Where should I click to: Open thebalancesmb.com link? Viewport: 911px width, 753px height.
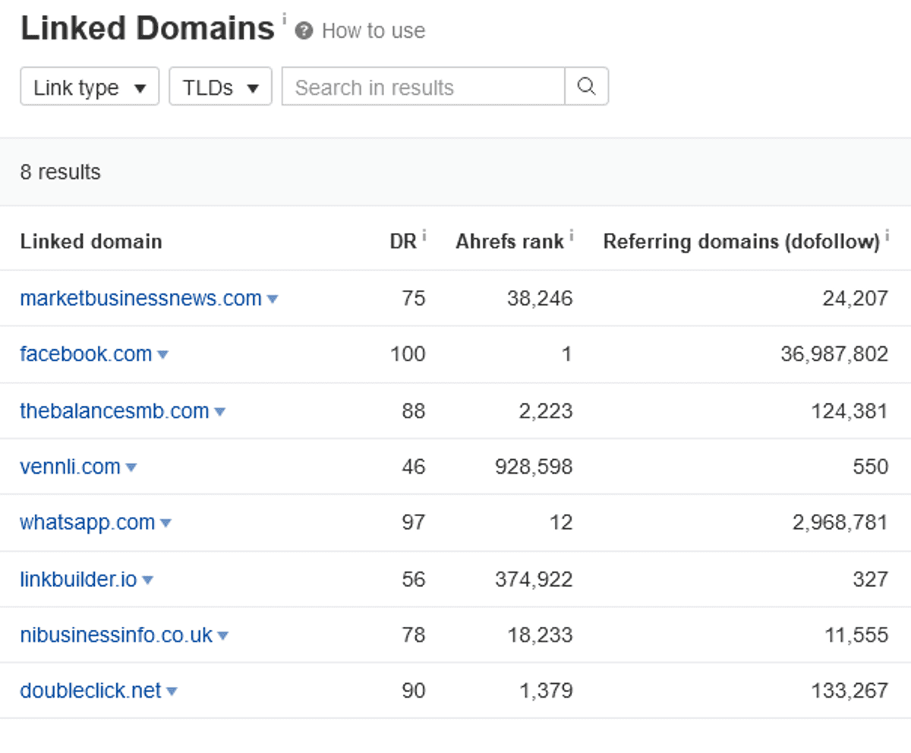[115, 411]
